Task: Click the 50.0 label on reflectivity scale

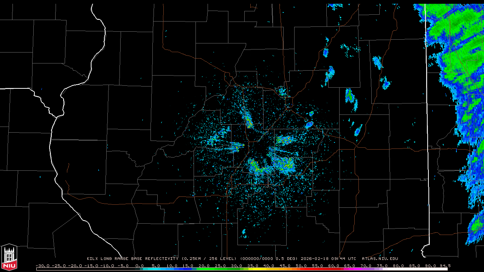Action: [301, 266]
